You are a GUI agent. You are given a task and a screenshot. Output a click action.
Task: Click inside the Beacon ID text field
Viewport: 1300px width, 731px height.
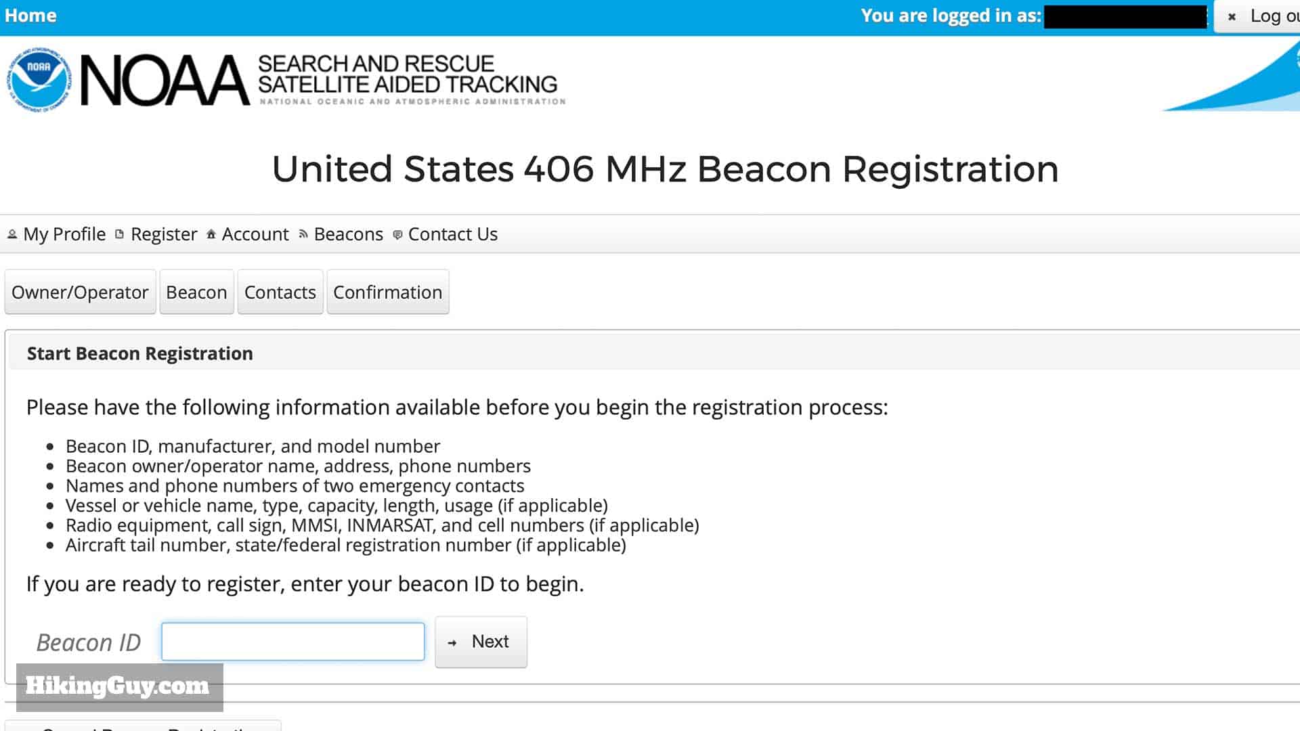pos(292,641)
